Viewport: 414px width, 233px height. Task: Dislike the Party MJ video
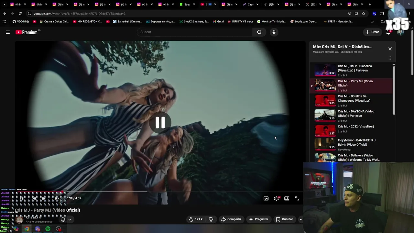tap(211, 219)
